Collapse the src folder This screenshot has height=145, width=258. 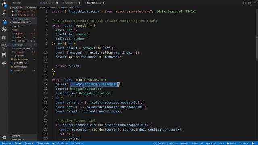tap(16, 30)
